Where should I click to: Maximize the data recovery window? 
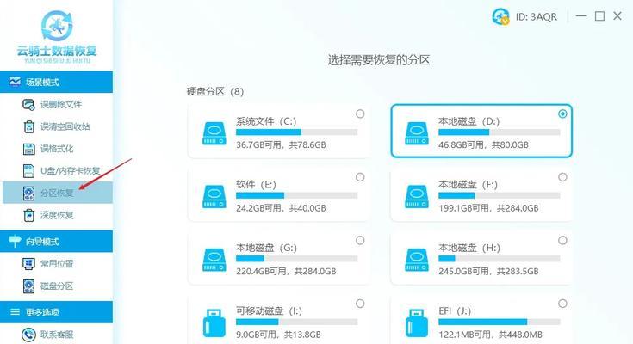click(x=600, y=16)
